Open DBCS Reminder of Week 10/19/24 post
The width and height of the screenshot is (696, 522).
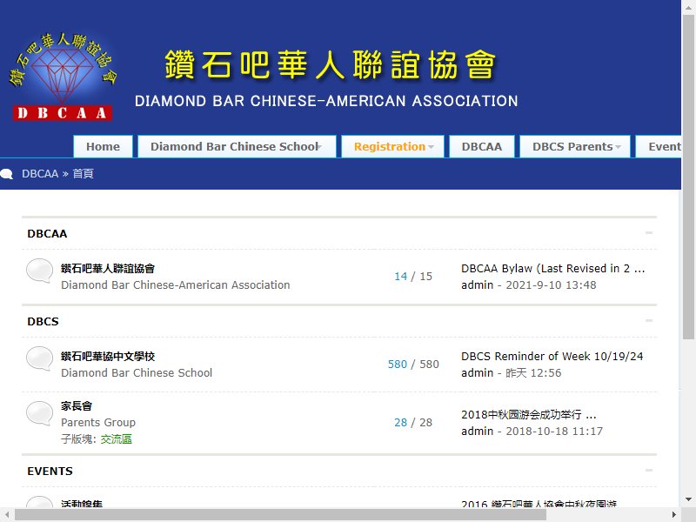[552, 357]
